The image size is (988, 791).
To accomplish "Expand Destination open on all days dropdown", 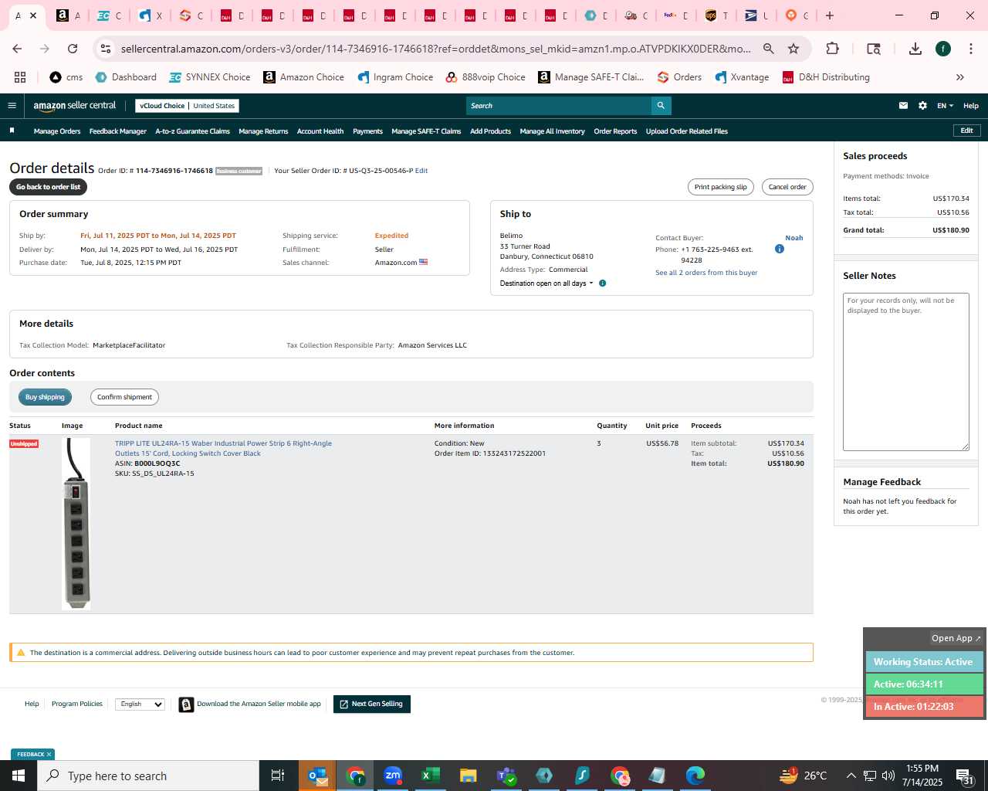I will [547, 283].
